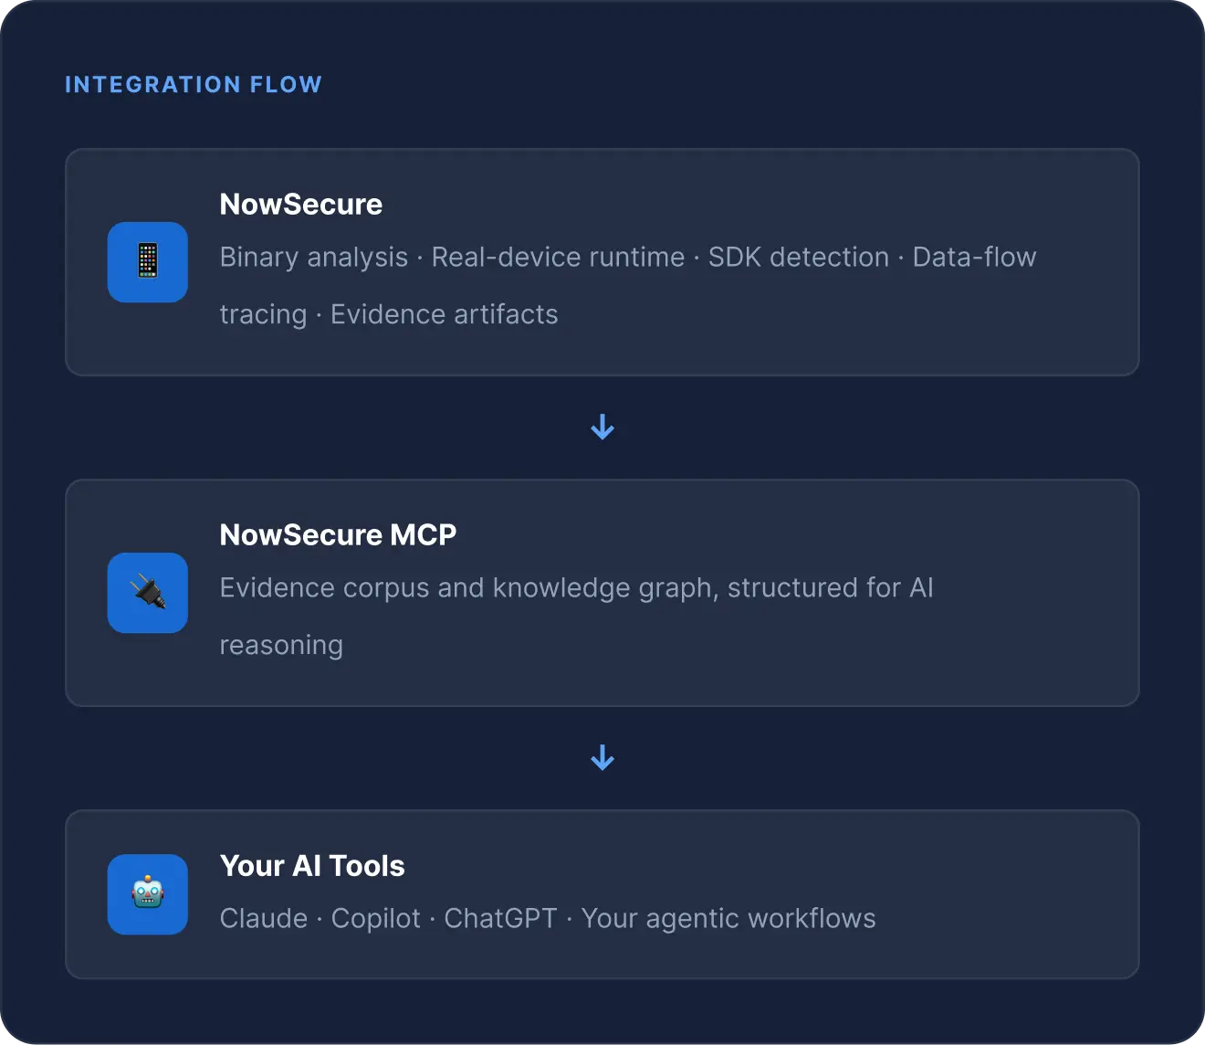1205x1045 pixels.
Task: Click the plug icon beside NowSecure MCP
Action: (148, 593)
